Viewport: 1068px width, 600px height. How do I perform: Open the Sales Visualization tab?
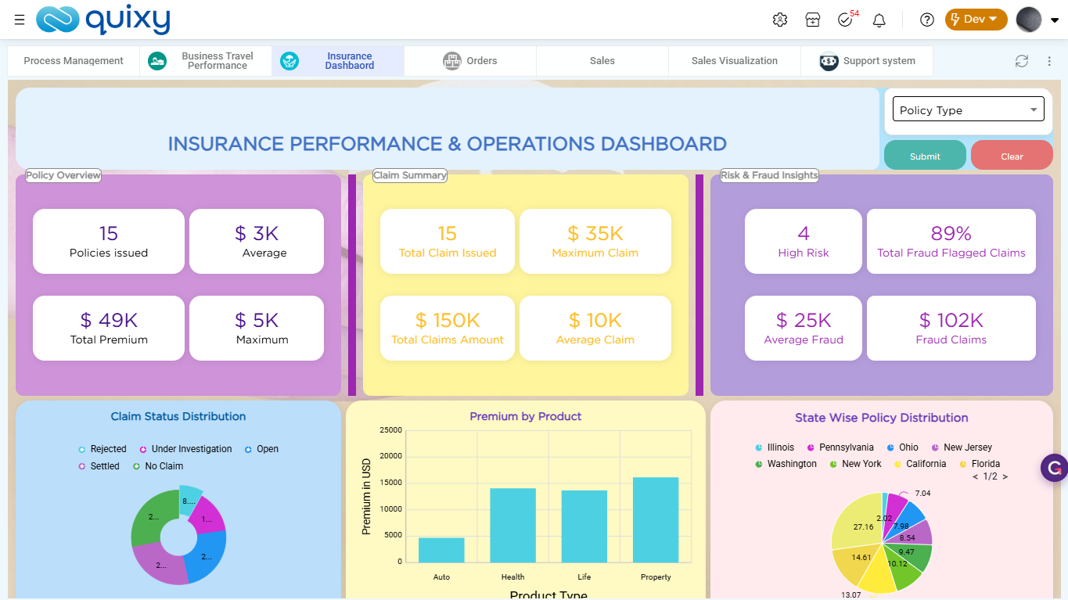[x=734, y=61]
